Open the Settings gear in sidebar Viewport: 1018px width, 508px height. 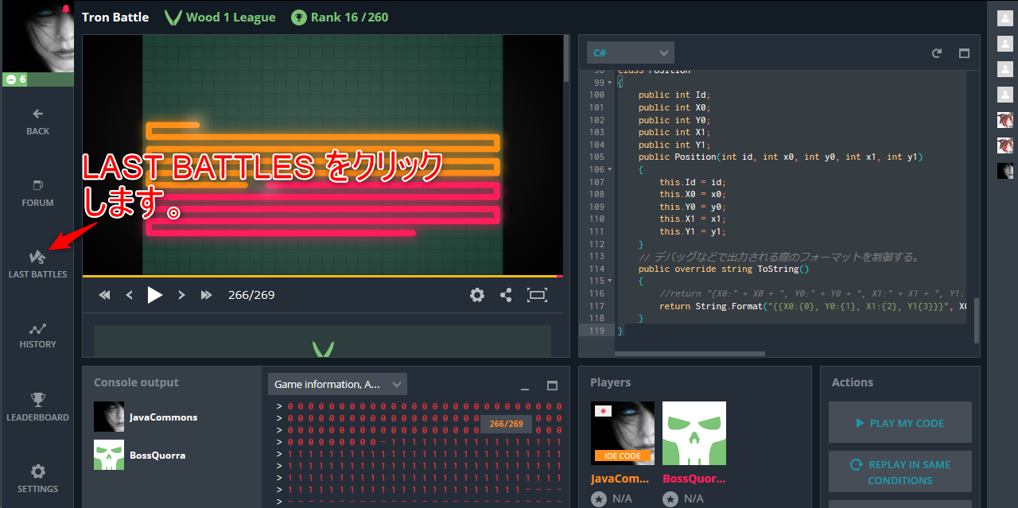[x=37, y=479]
